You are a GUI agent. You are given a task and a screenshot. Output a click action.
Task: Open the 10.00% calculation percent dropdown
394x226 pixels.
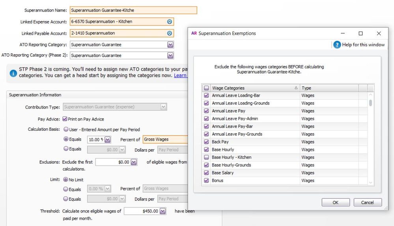click(108, 139)
